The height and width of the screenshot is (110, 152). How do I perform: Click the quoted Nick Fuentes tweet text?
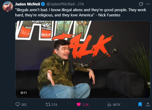[80, 12]
